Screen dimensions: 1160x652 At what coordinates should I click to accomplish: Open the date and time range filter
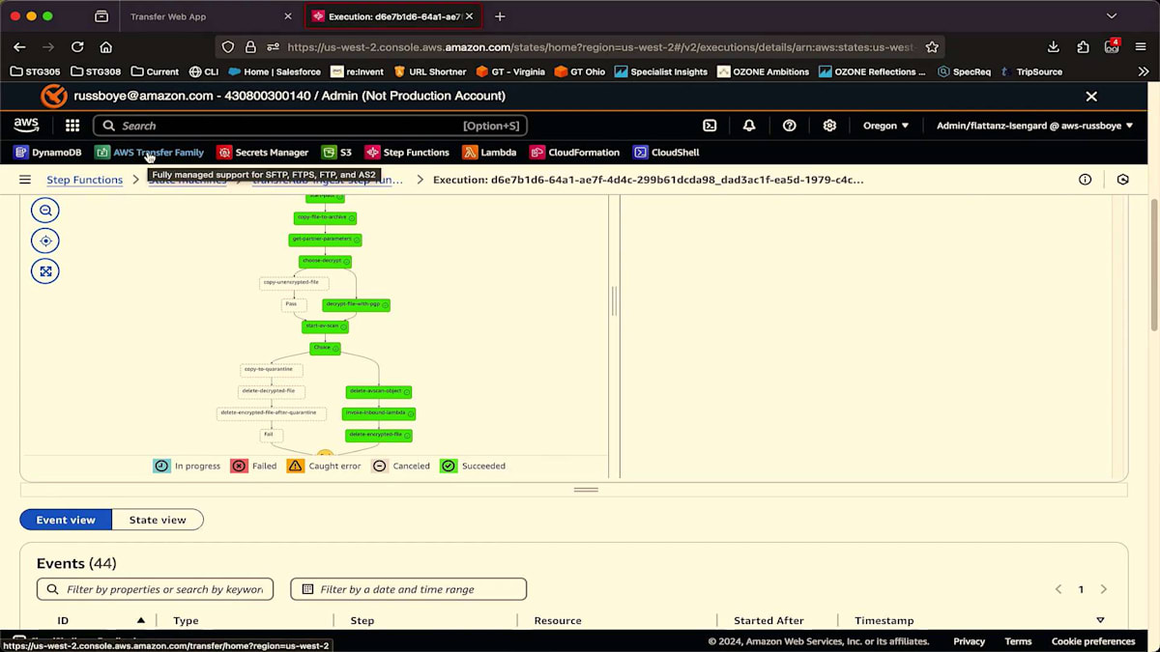(408, 589)
